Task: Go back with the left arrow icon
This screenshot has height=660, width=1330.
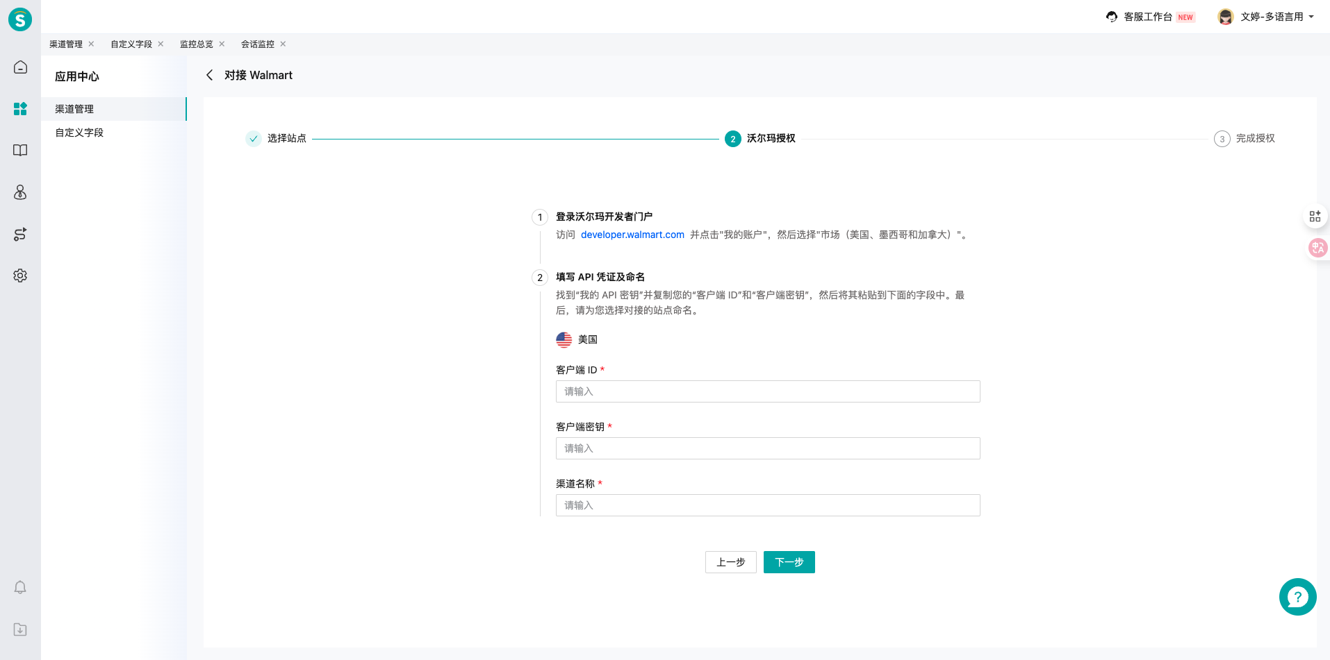Action: [x=209, y=75]
